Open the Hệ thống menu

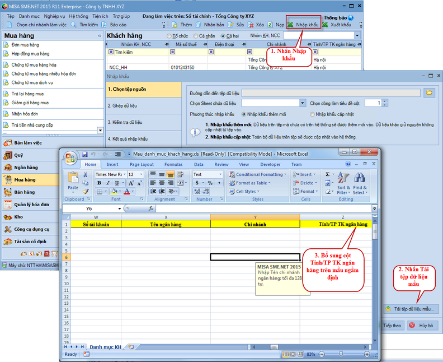tap(78, 16)
